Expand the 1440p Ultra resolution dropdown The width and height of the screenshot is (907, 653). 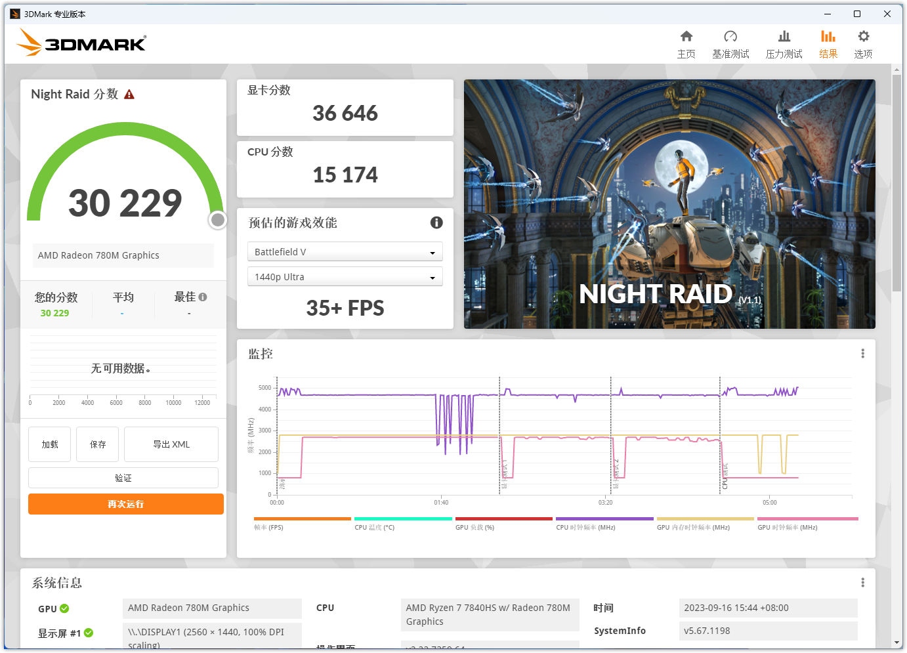(345, 277)
